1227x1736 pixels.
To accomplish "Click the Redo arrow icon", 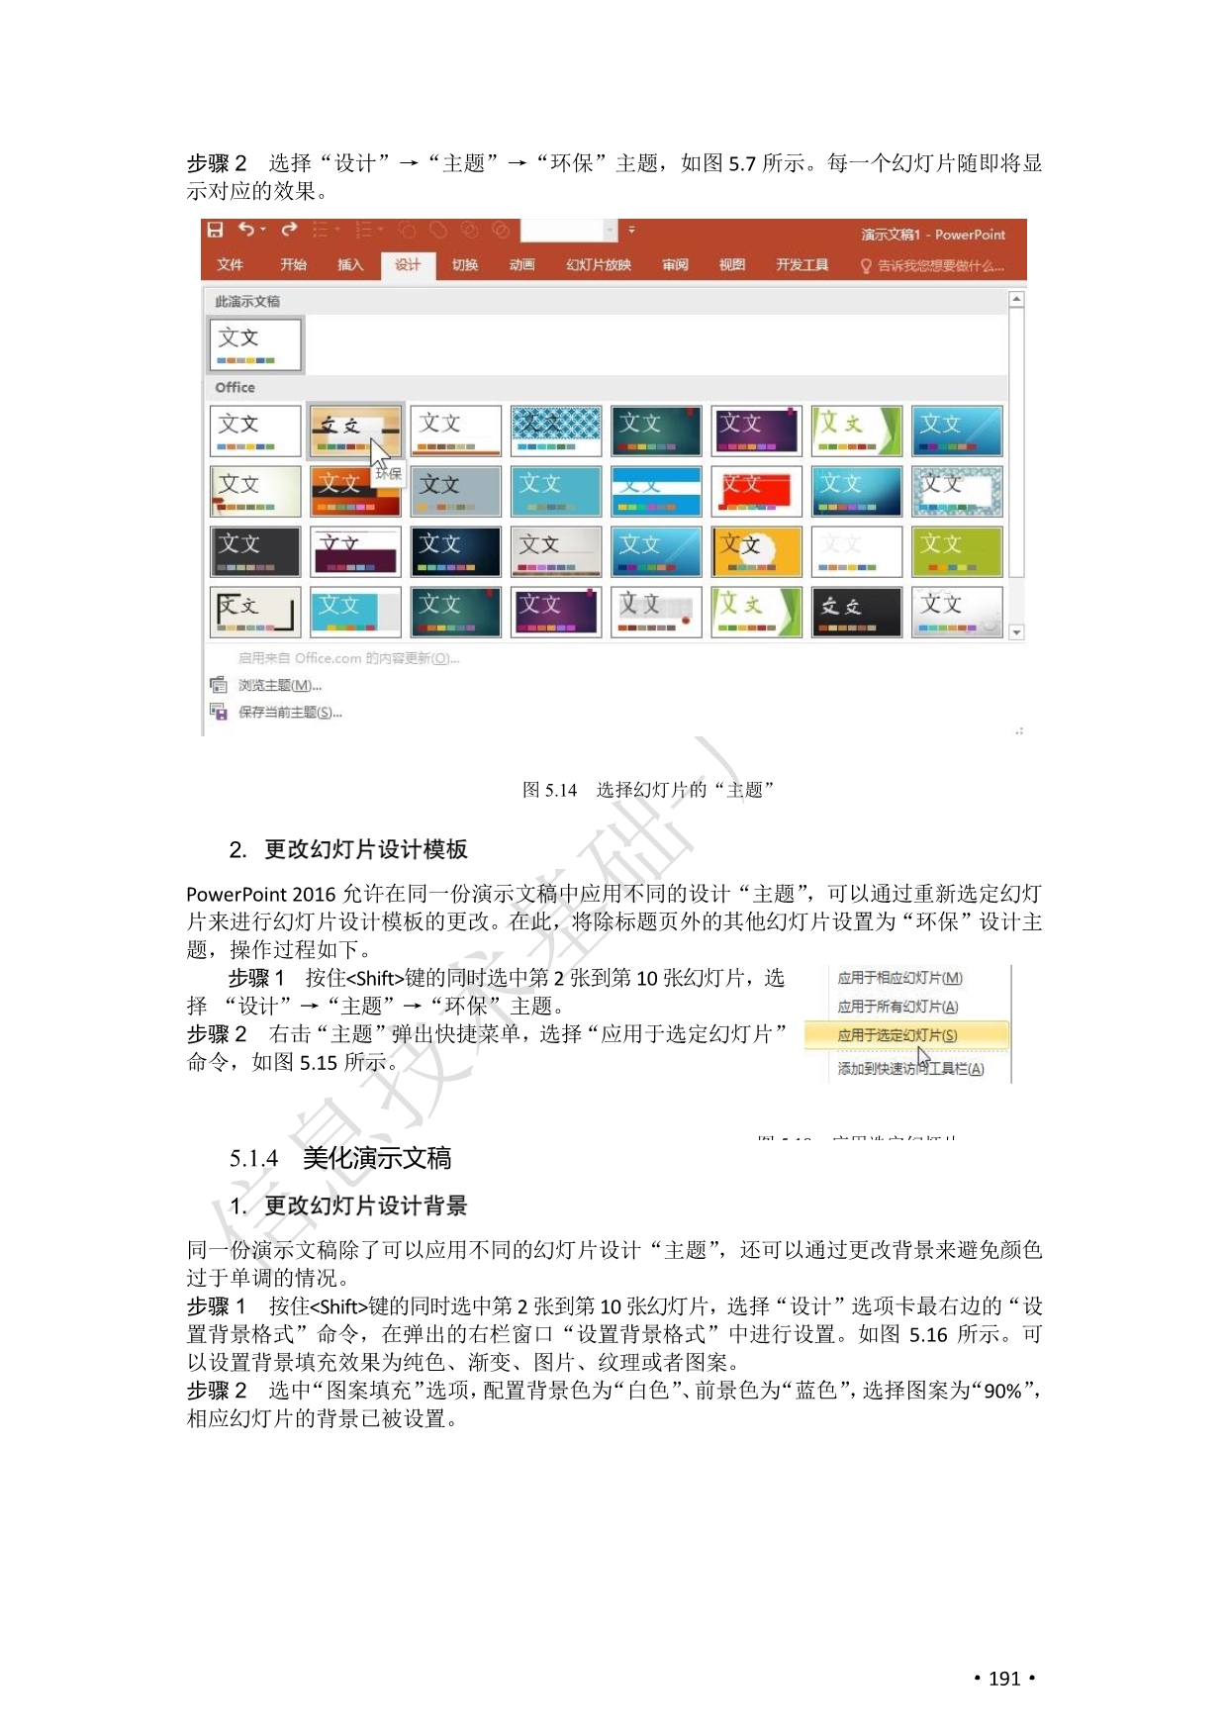I will click(289, 230).
